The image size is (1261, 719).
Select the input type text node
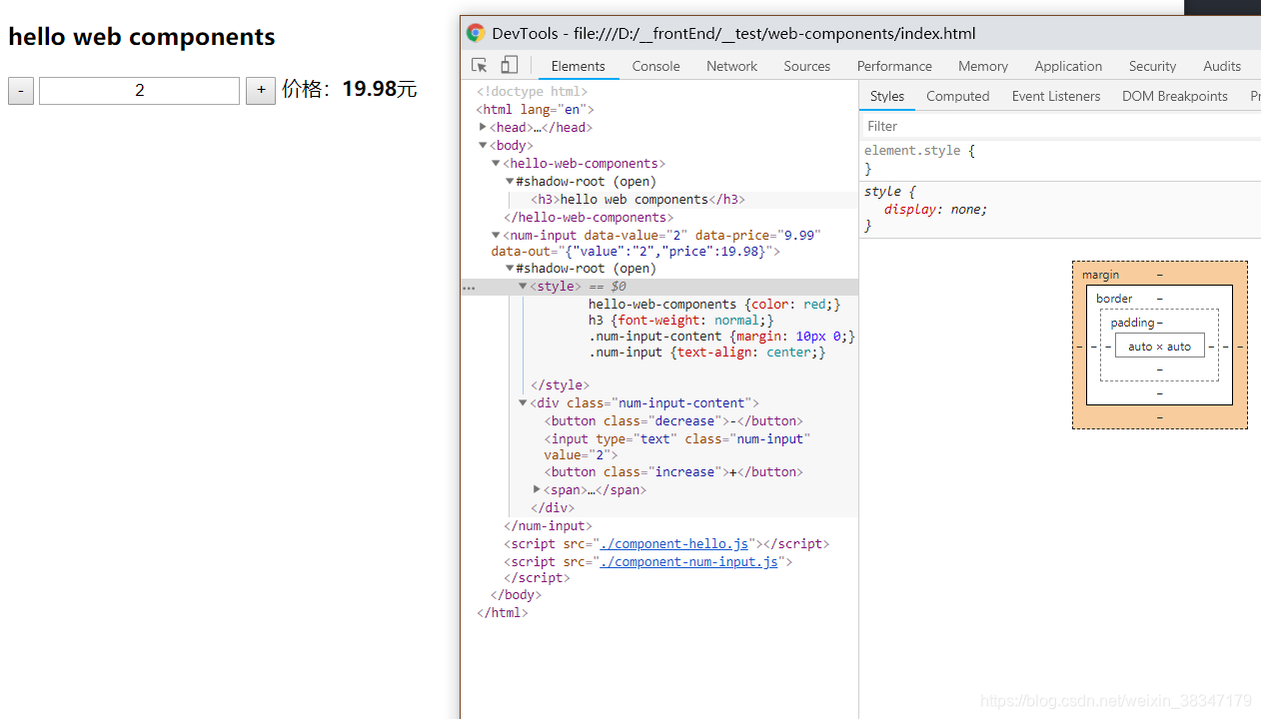click(x=677, y=446)
